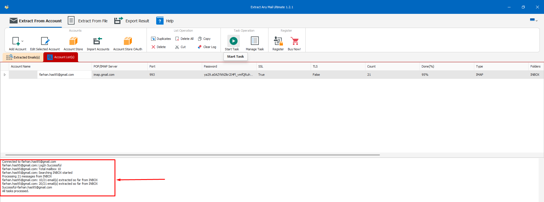Open the Manage Task list icon
544x202 pixels.
[x=255, y=41]
